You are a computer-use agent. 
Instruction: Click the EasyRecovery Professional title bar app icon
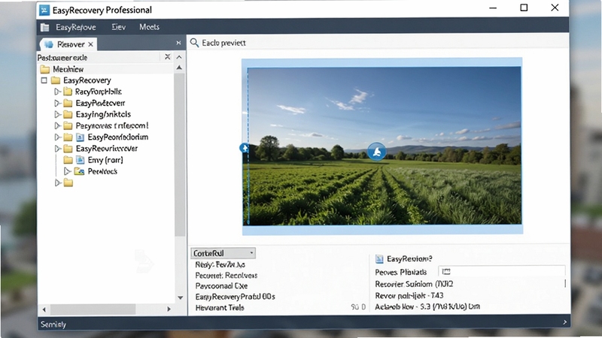coord(44,10)
